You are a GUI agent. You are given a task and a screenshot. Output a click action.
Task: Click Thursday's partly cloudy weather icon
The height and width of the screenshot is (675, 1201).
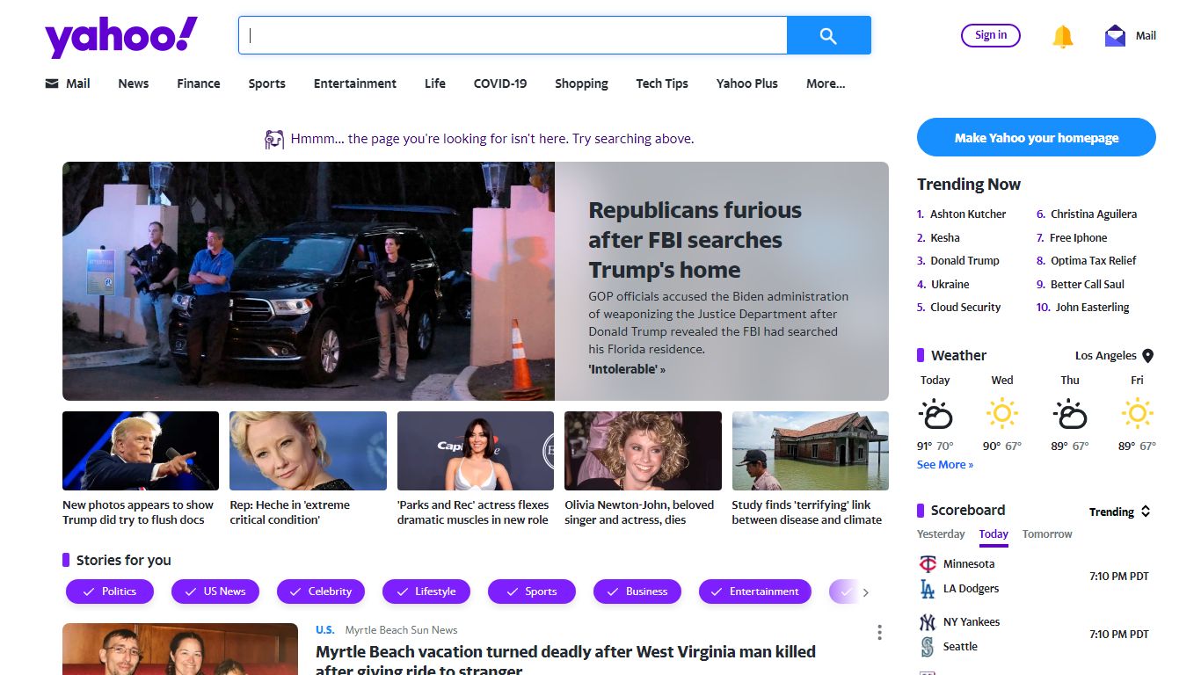(x=1070, y=413)
